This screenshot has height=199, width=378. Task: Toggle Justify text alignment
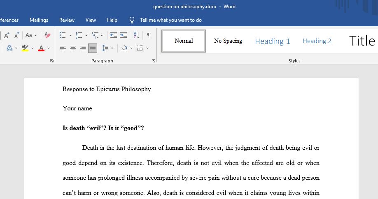click(x=93, y=48)
